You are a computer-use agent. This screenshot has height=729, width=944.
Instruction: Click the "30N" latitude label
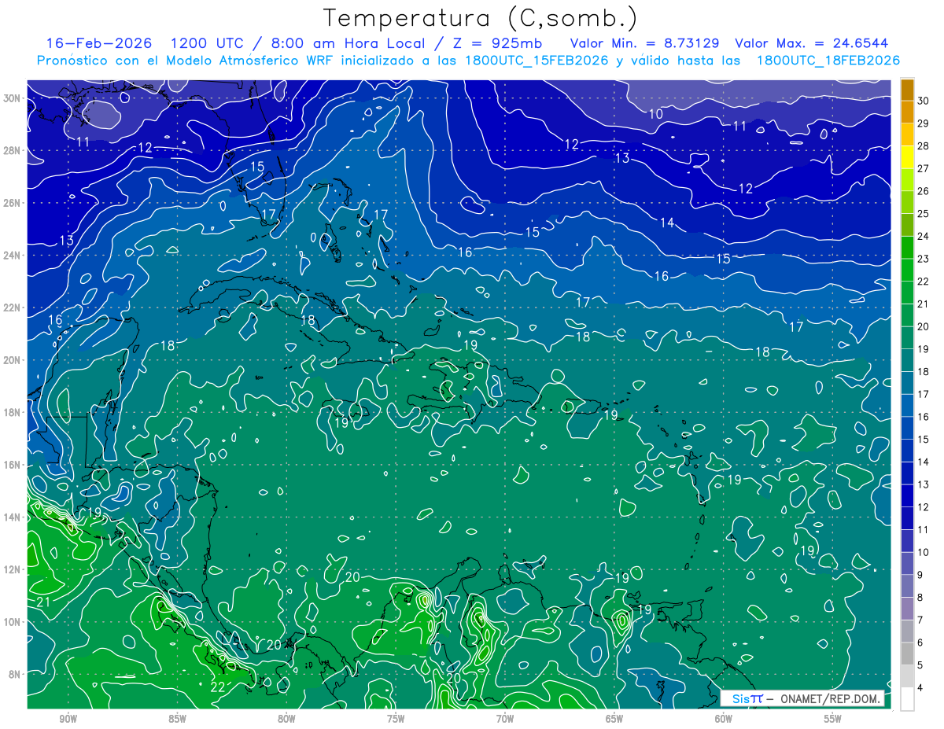pyautogui.click(x=12, y=98)
